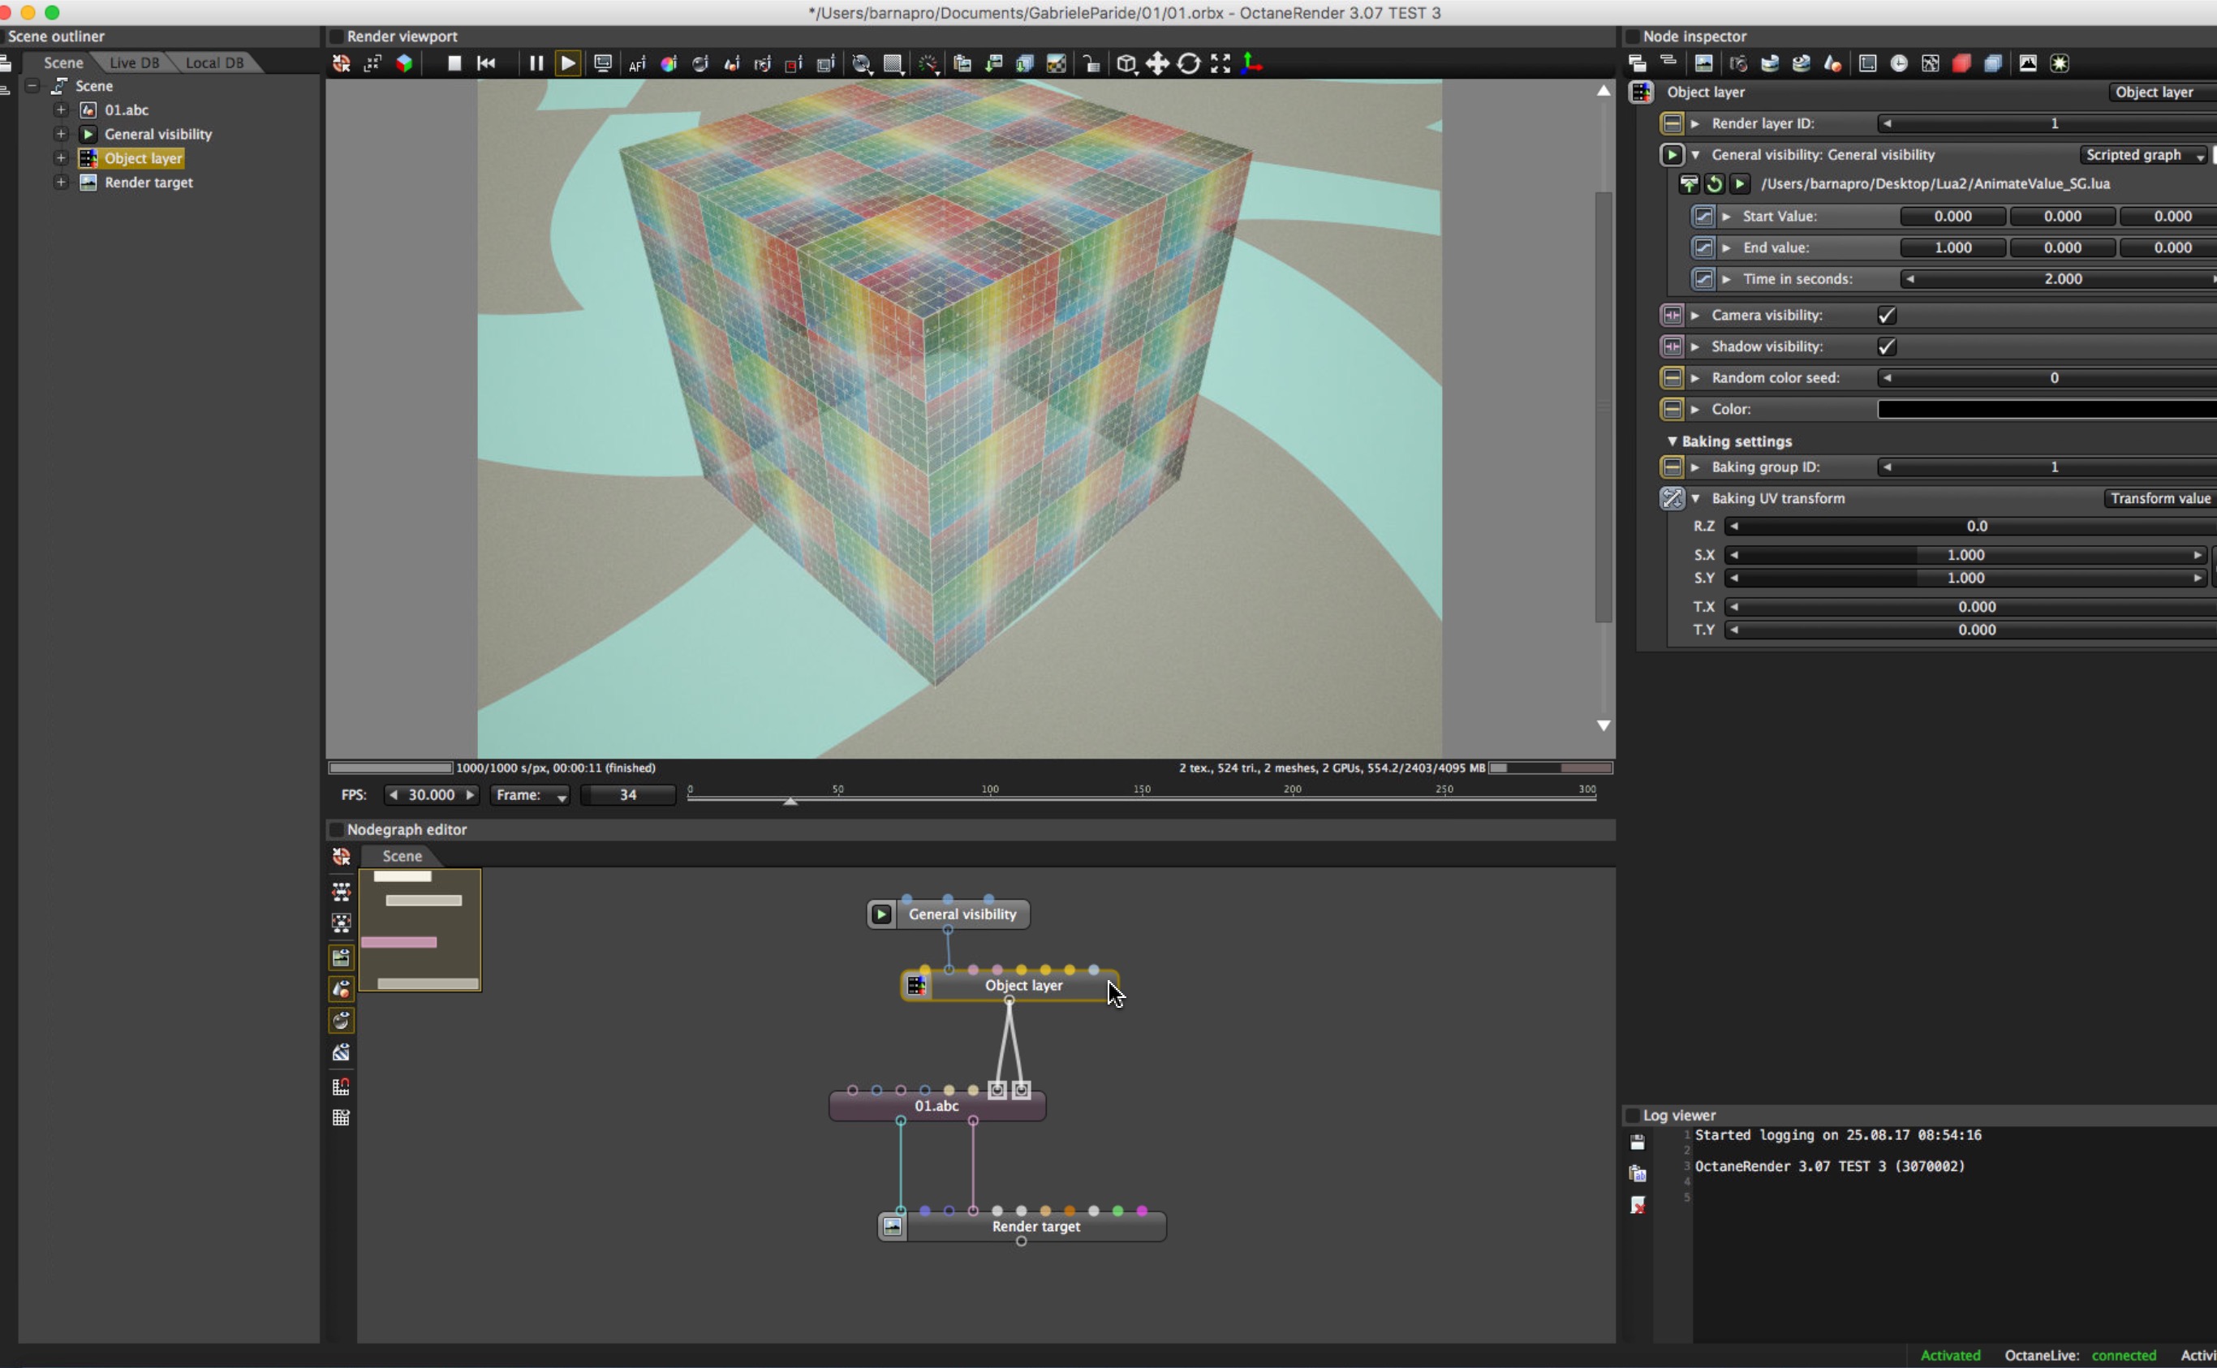
Task: Click the viewport lock icon
Action: click(x=1091, y=64)
